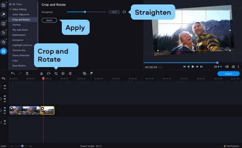This screenshot has height=148, width=242.
Task: Select the yellow-highlighted second clip
Action: [x=47, y=110]
